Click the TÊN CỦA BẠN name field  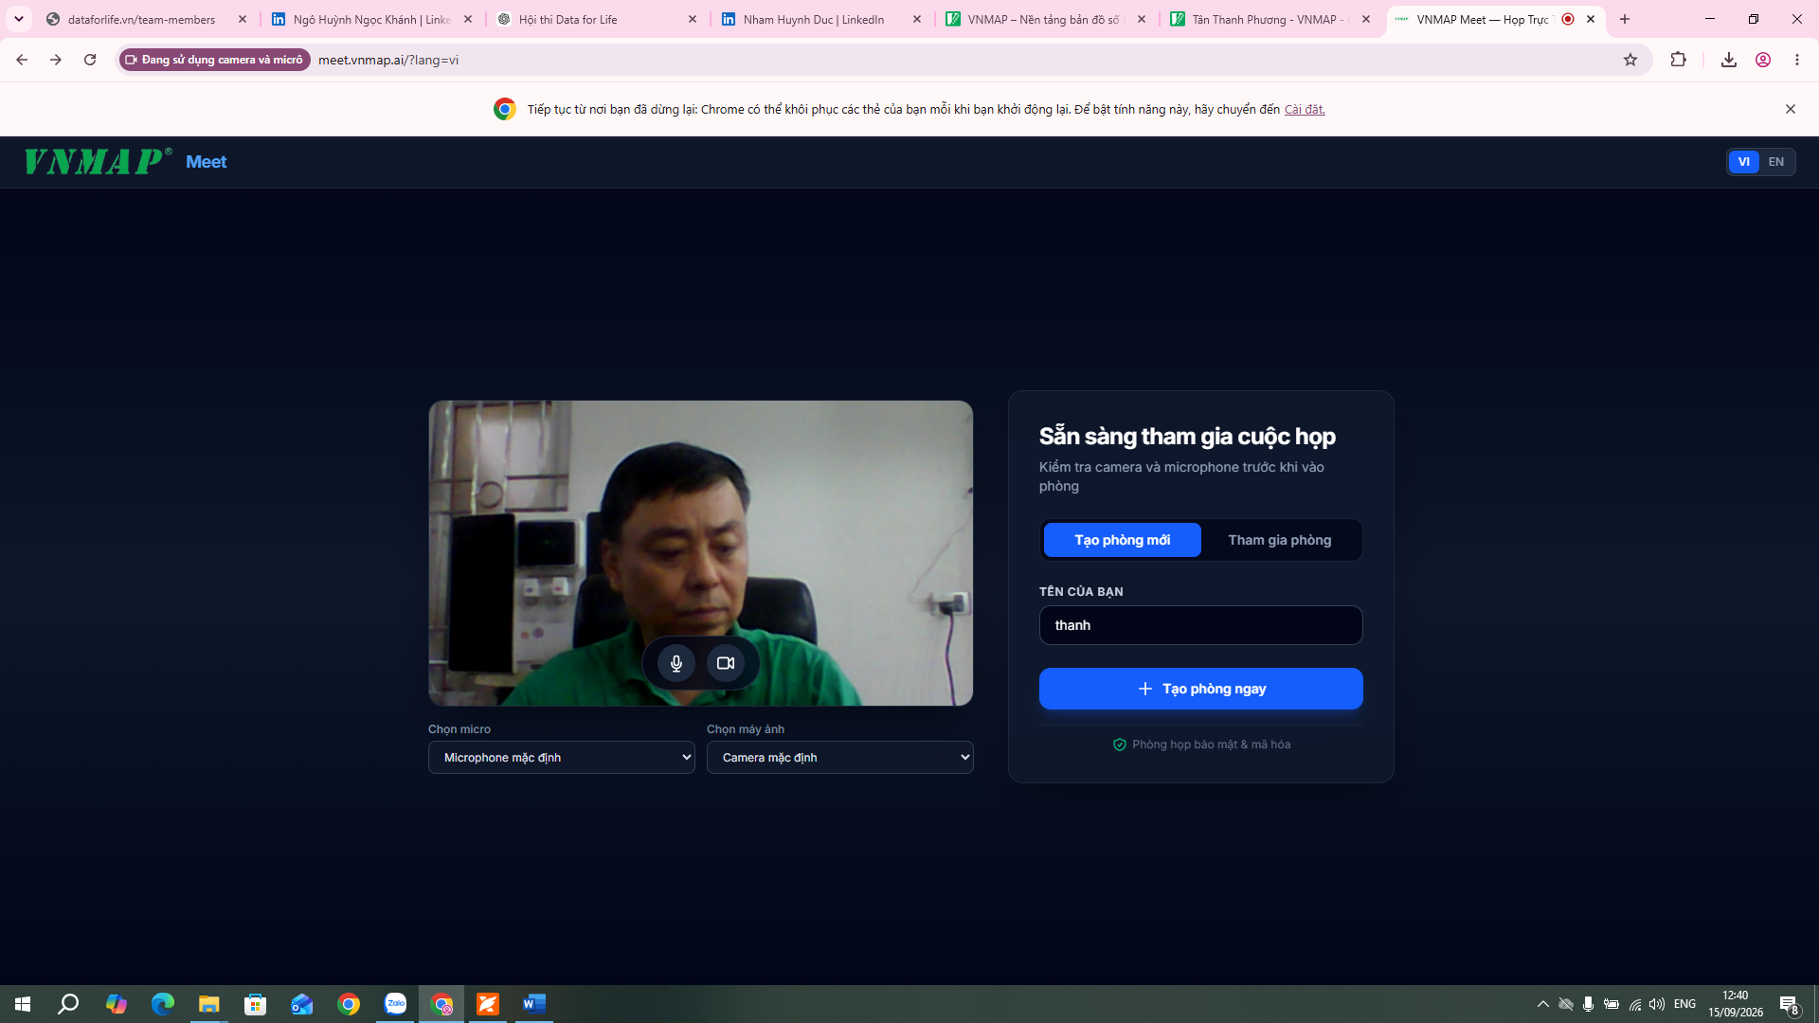click(1201, 625)
